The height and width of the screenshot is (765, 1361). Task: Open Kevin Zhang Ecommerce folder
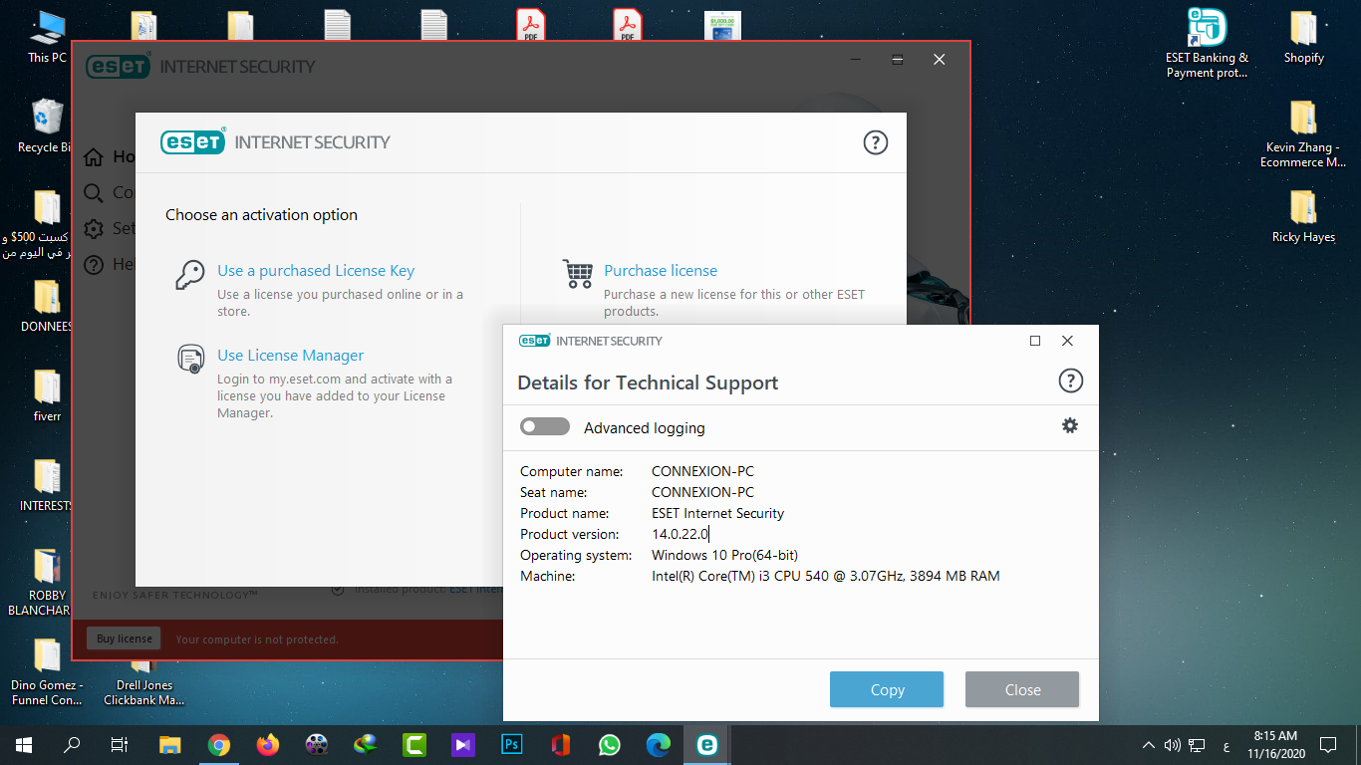coord(1303,134)
